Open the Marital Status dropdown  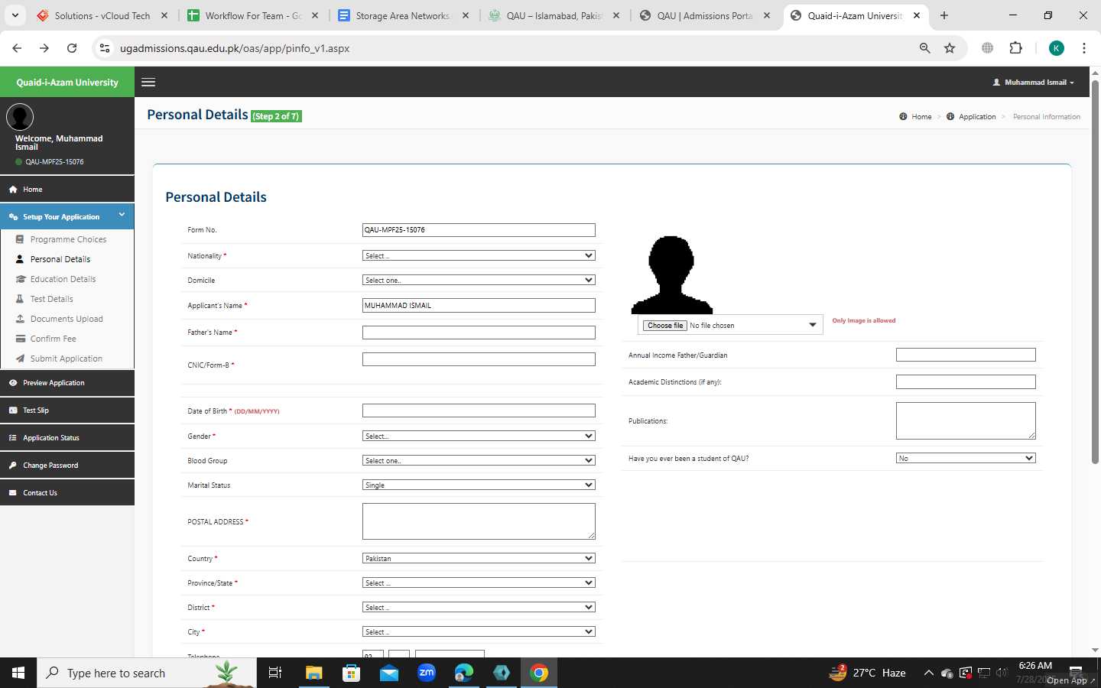479,485
